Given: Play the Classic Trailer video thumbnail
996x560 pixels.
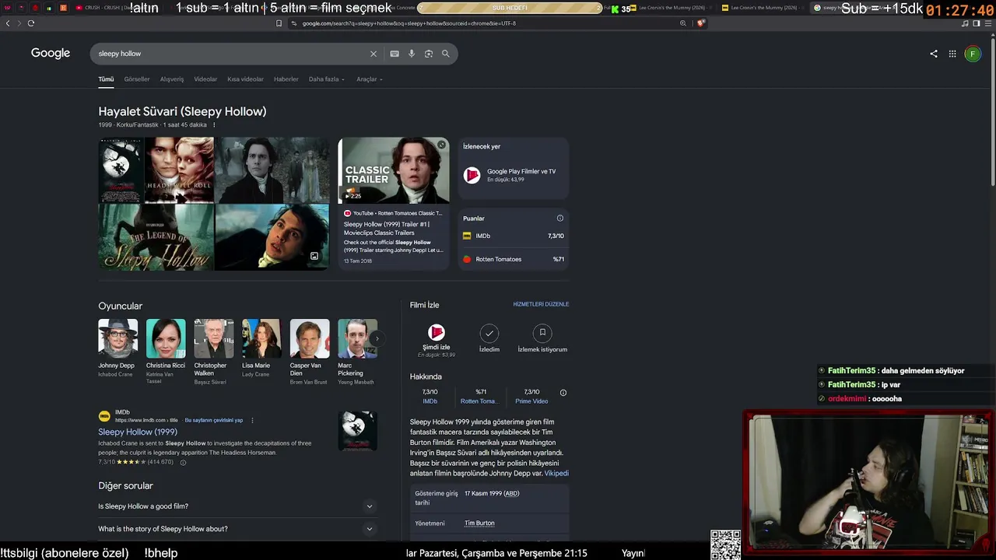Looking at the screenshot, I should [394, 171].
